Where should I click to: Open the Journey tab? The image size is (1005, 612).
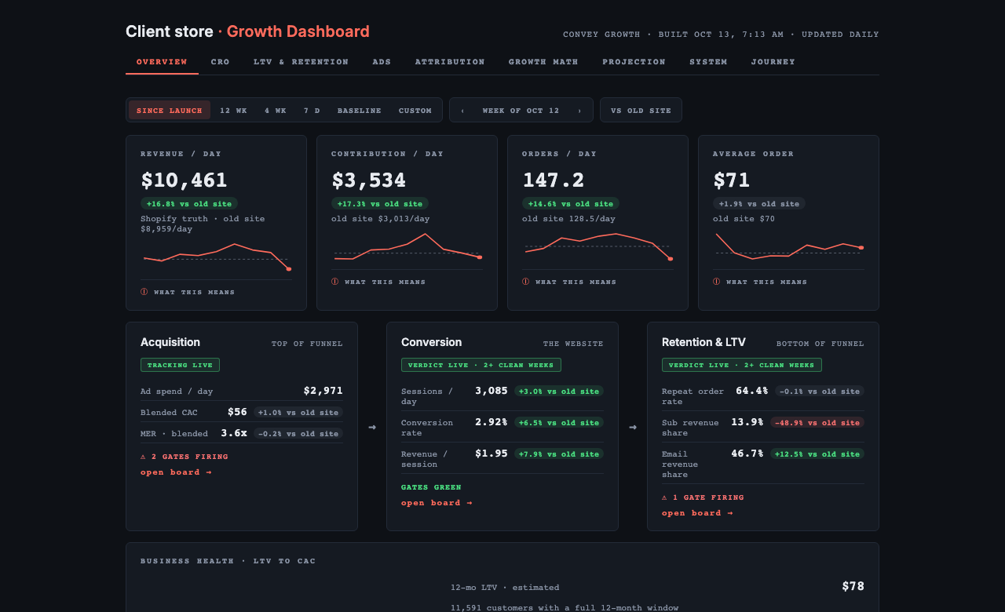tap(773, 62)
